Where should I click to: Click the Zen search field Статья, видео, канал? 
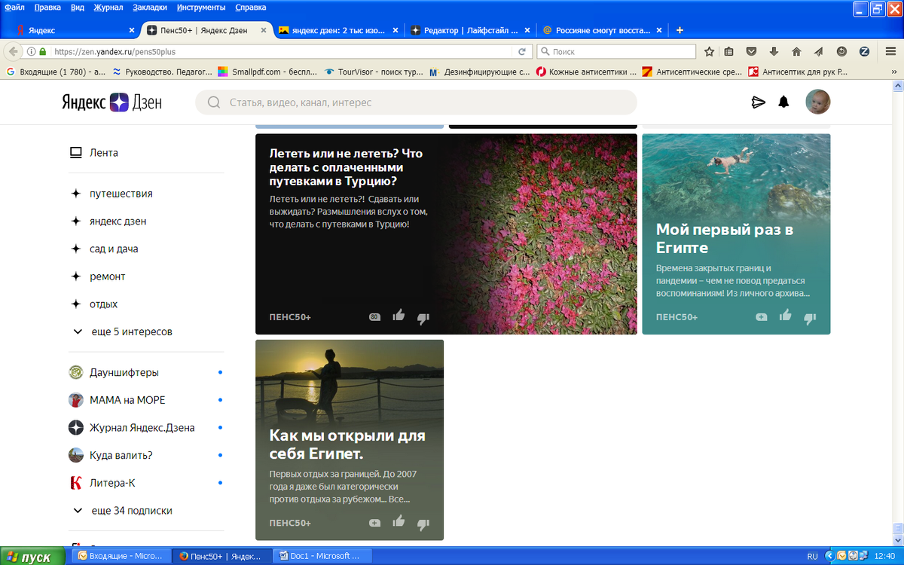point(414,102)
